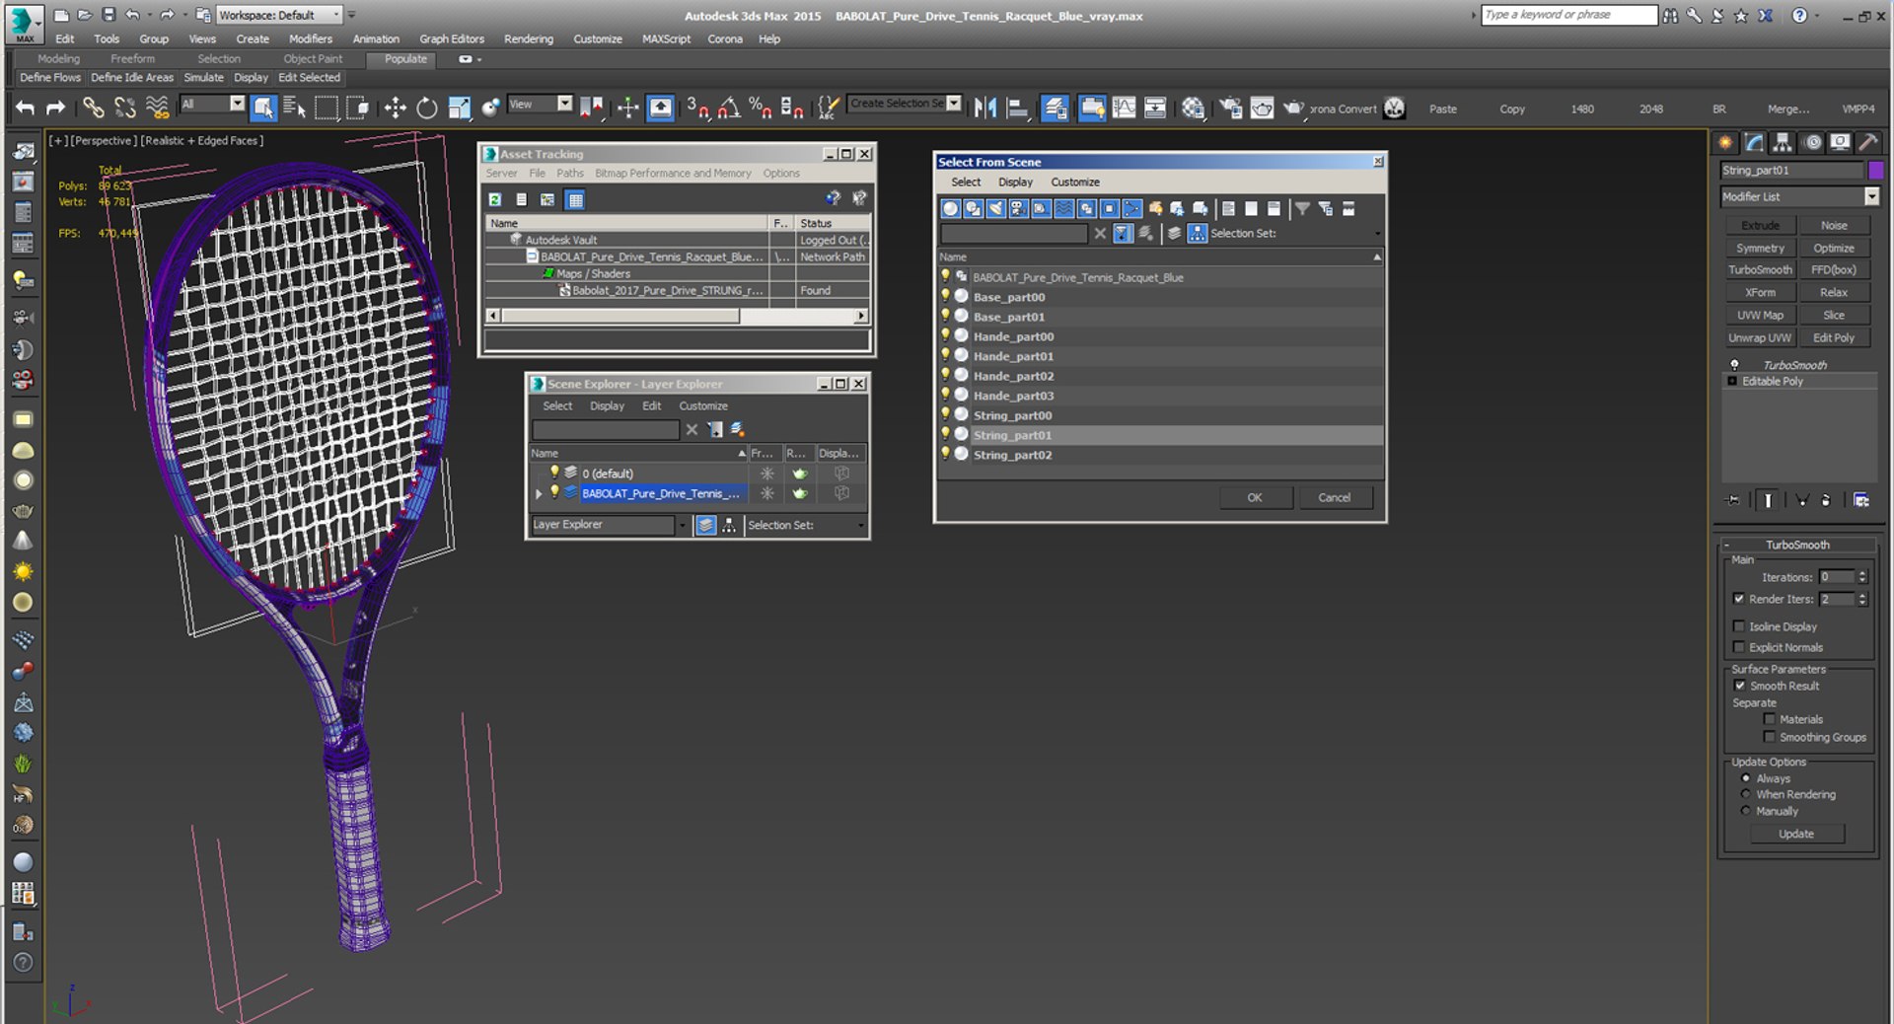Toggle Angle Snap in the main toolbar

729,108
